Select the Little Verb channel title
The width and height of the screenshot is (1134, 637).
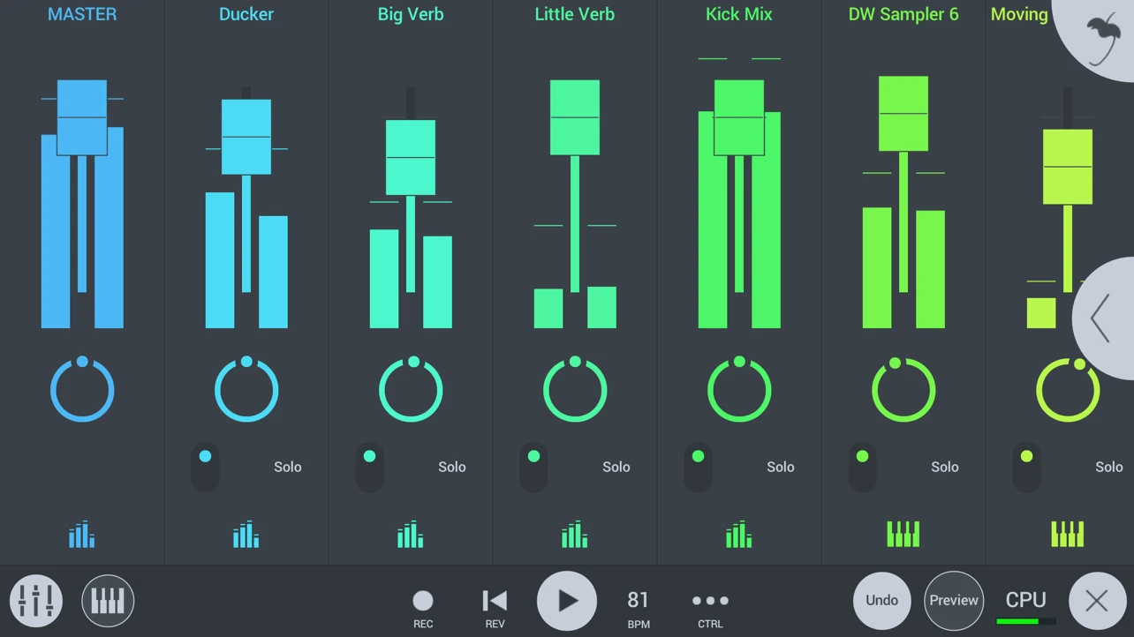(x=575, y=14)
